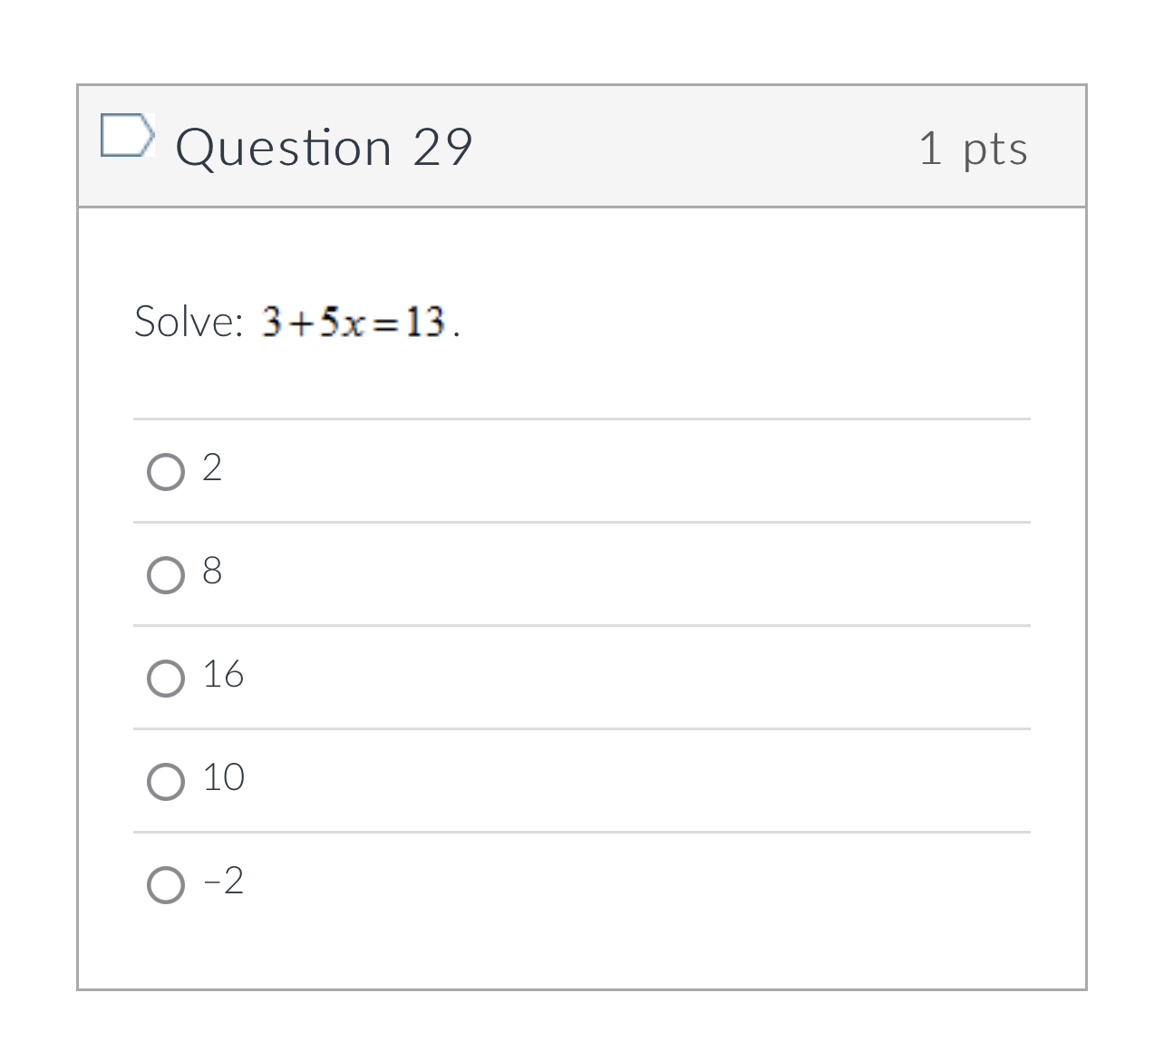Image resolution: width=1164 pixels, height=1041 pixels.
Task: Click the answer label text "16"
Action: point(223,675)
